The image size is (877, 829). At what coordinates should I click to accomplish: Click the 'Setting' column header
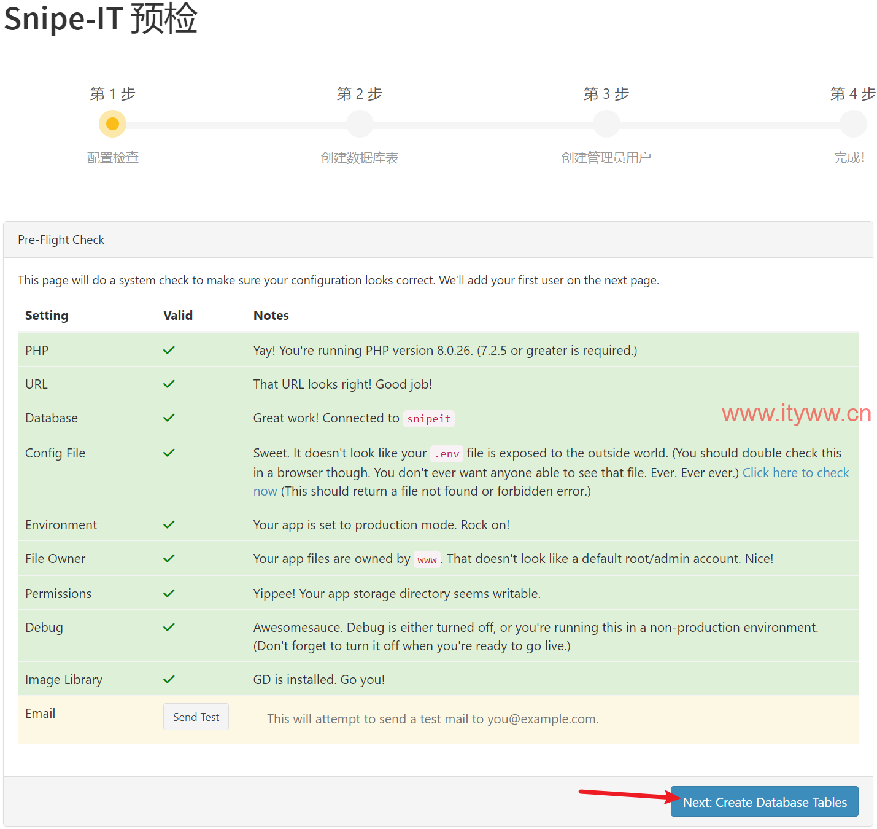tap(47, 316)
